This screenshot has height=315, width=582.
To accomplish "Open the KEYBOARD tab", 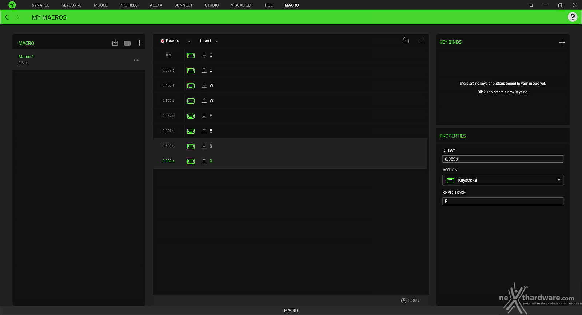I will pyautogui.click(x=72, y=5).
